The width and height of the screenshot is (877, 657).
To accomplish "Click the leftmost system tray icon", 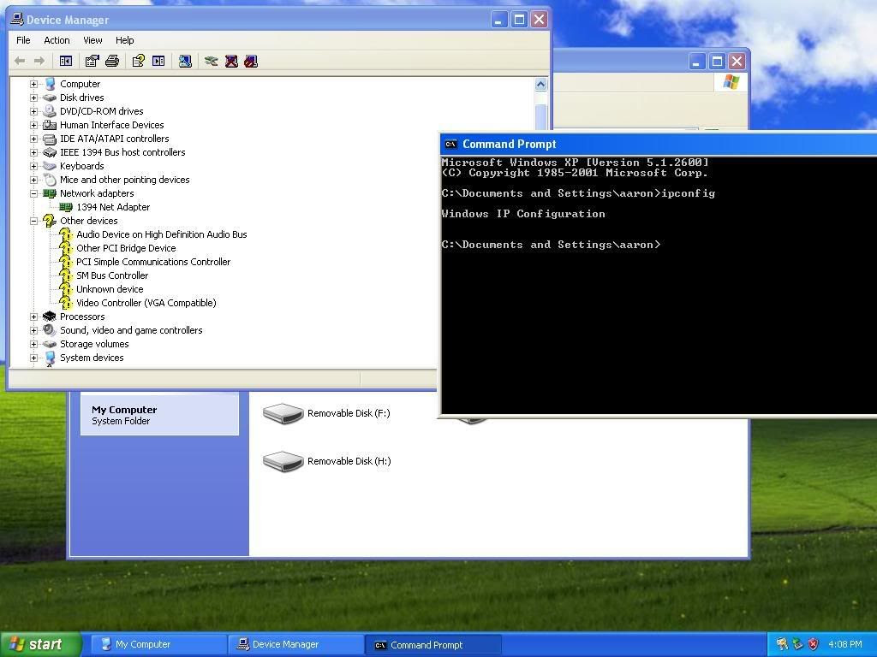I will tap(782, 644).
